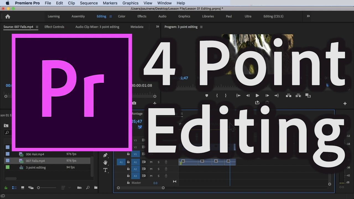The width and height of the screenshot is (354, 199).
Task: Toggle the track lock on V1
Action: click(128, 154)
